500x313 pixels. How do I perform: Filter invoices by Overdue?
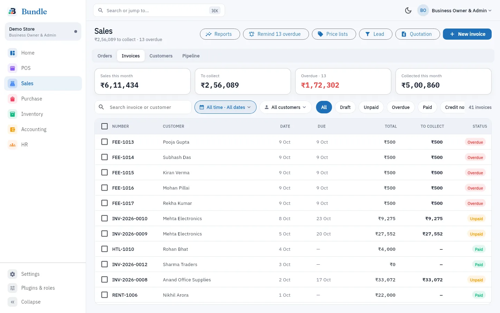[401, 107]
